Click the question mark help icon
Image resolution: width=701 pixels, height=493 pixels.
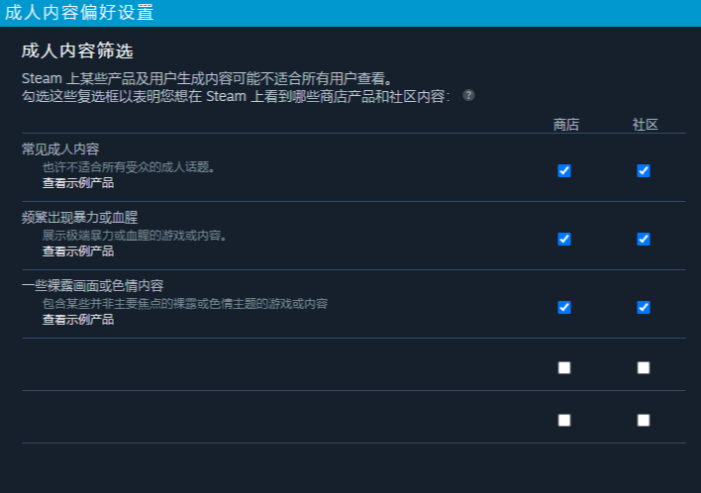point(468,96)
